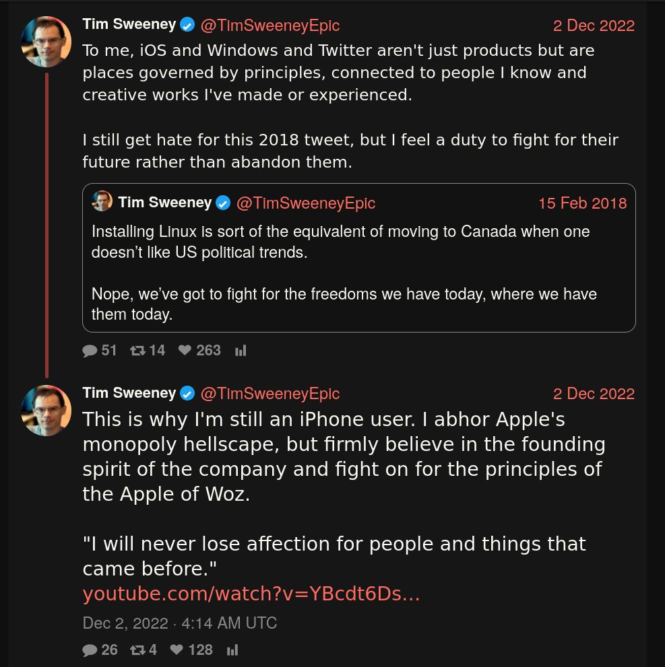Image resolution: width=665 pixels, height=667 pixels.
Task: Open the analytics icon on first tweet
Action: (241, 351)
